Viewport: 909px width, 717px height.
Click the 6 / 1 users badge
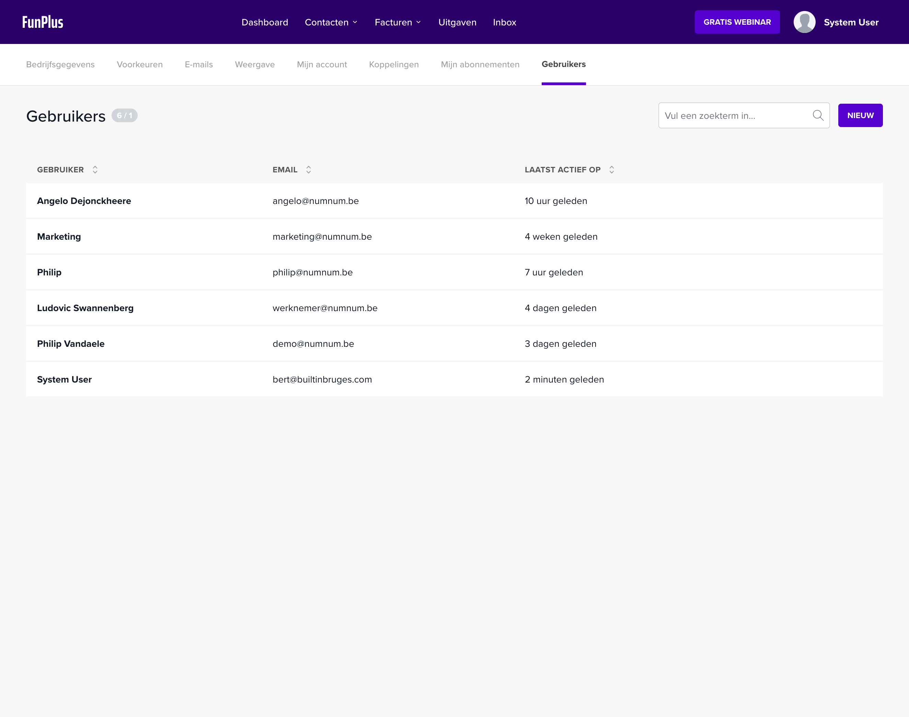tap(124, 115)
